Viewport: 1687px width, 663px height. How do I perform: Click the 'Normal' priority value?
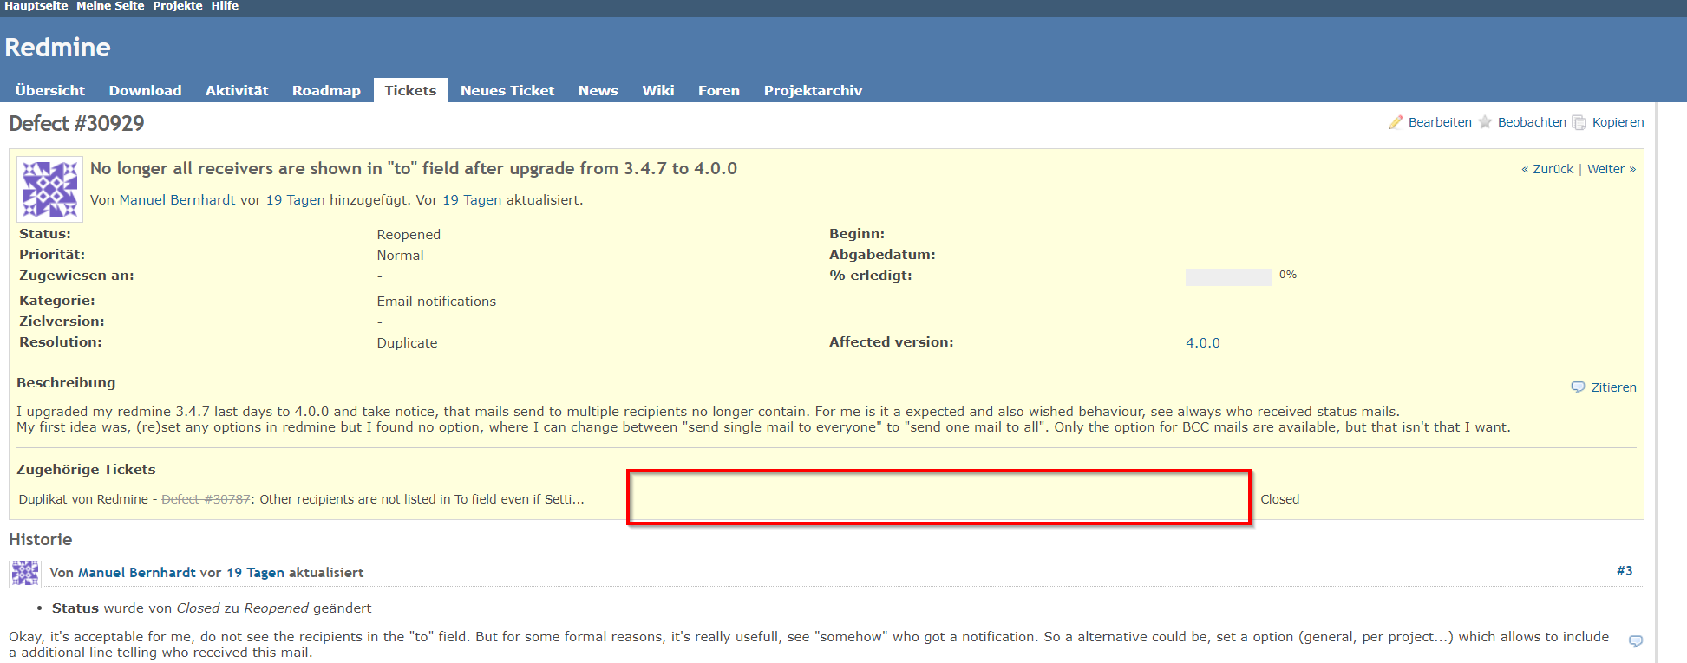[x=400, y=256]
